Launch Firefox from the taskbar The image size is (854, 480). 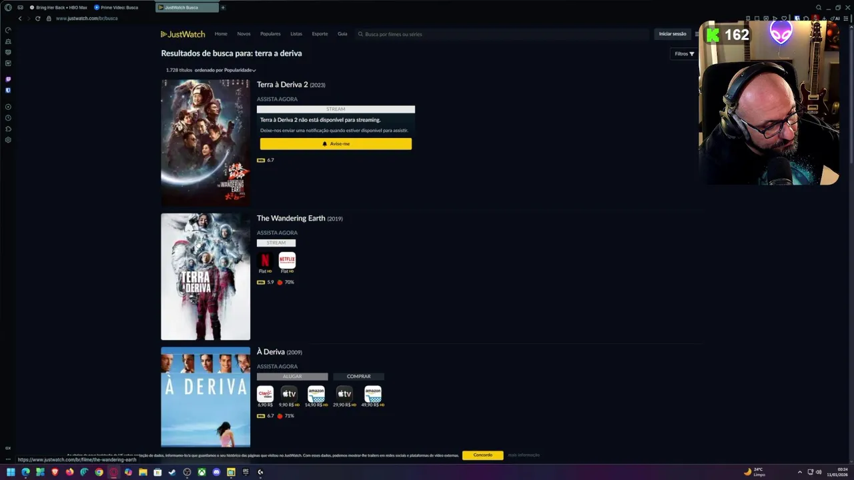click(69, 472)
